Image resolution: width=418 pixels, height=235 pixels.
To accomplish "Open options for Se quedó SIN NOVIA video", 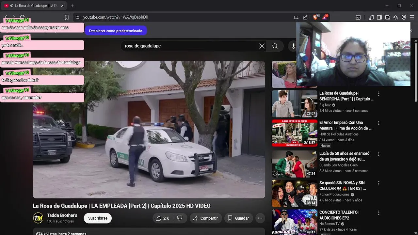I will (379, 183).
